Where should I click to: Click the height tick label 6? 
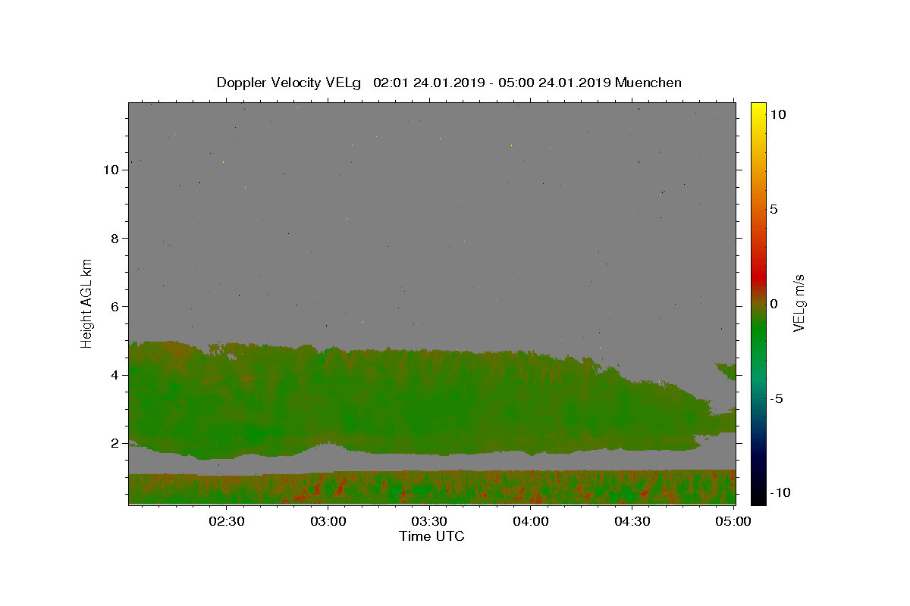[x=115, y=306]
